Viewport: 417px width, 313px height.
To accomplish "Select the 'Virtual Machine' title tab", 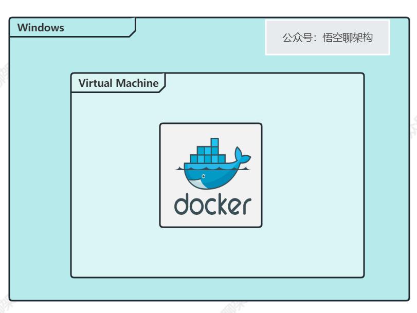I will pyautogui.click(x=118, y=83).
